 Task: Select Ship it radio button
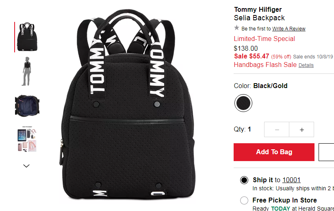244,180
